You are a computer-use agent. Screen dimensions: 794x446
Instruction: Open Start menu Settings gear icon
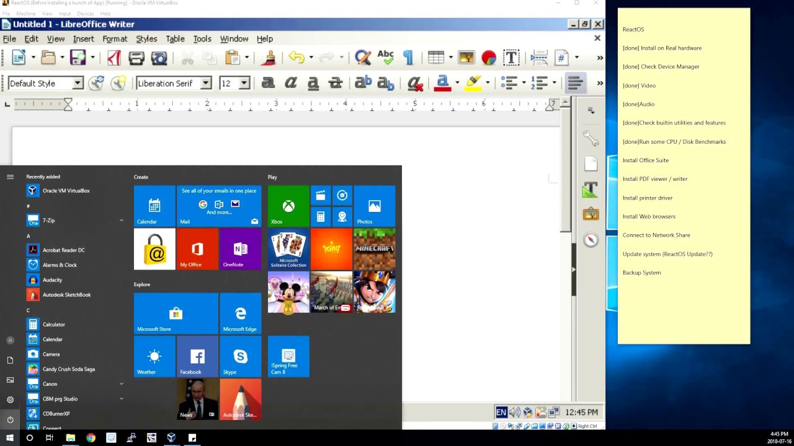click(x=10, y=400)
